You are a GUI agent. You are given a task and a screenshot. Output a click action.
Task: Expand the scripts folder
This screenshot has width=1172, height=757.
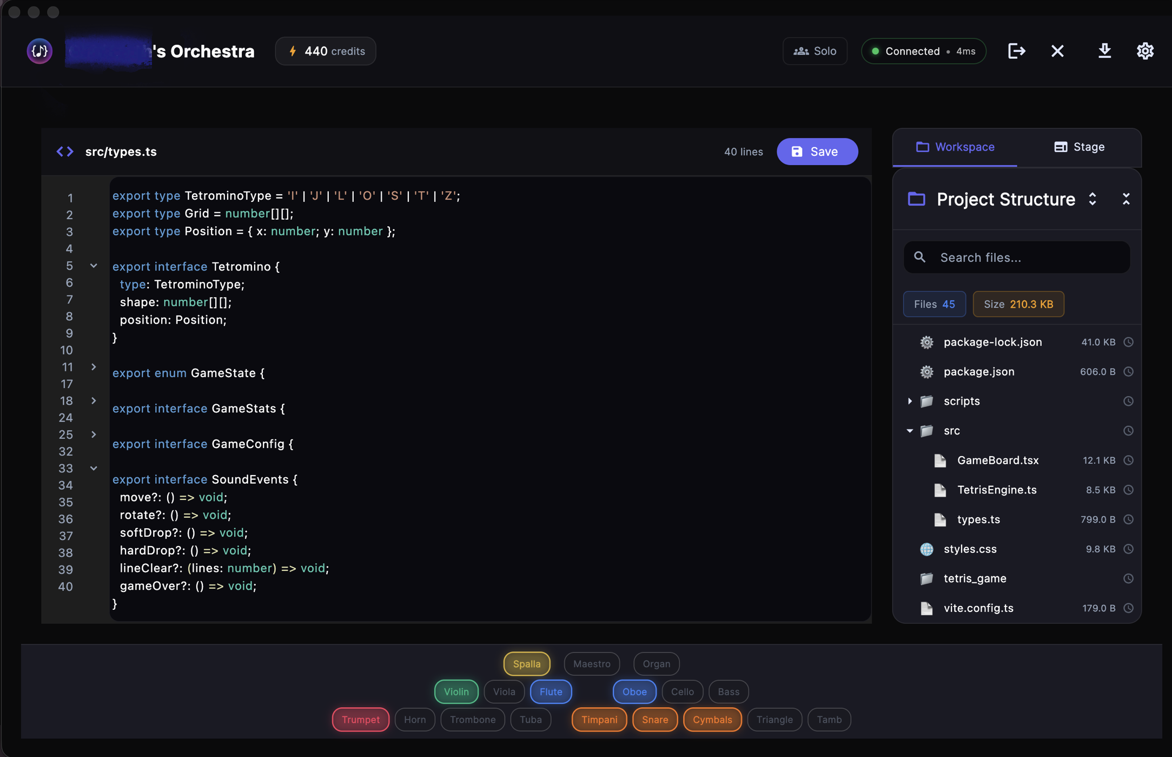910,401
